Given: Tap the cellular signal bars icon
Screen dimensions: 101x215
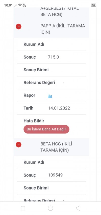Looking at the screenshot, I should coord(15,5).
